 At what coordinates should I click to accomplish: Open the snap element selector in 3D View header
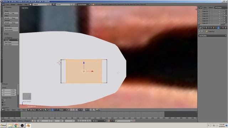(x=87, y=110)
